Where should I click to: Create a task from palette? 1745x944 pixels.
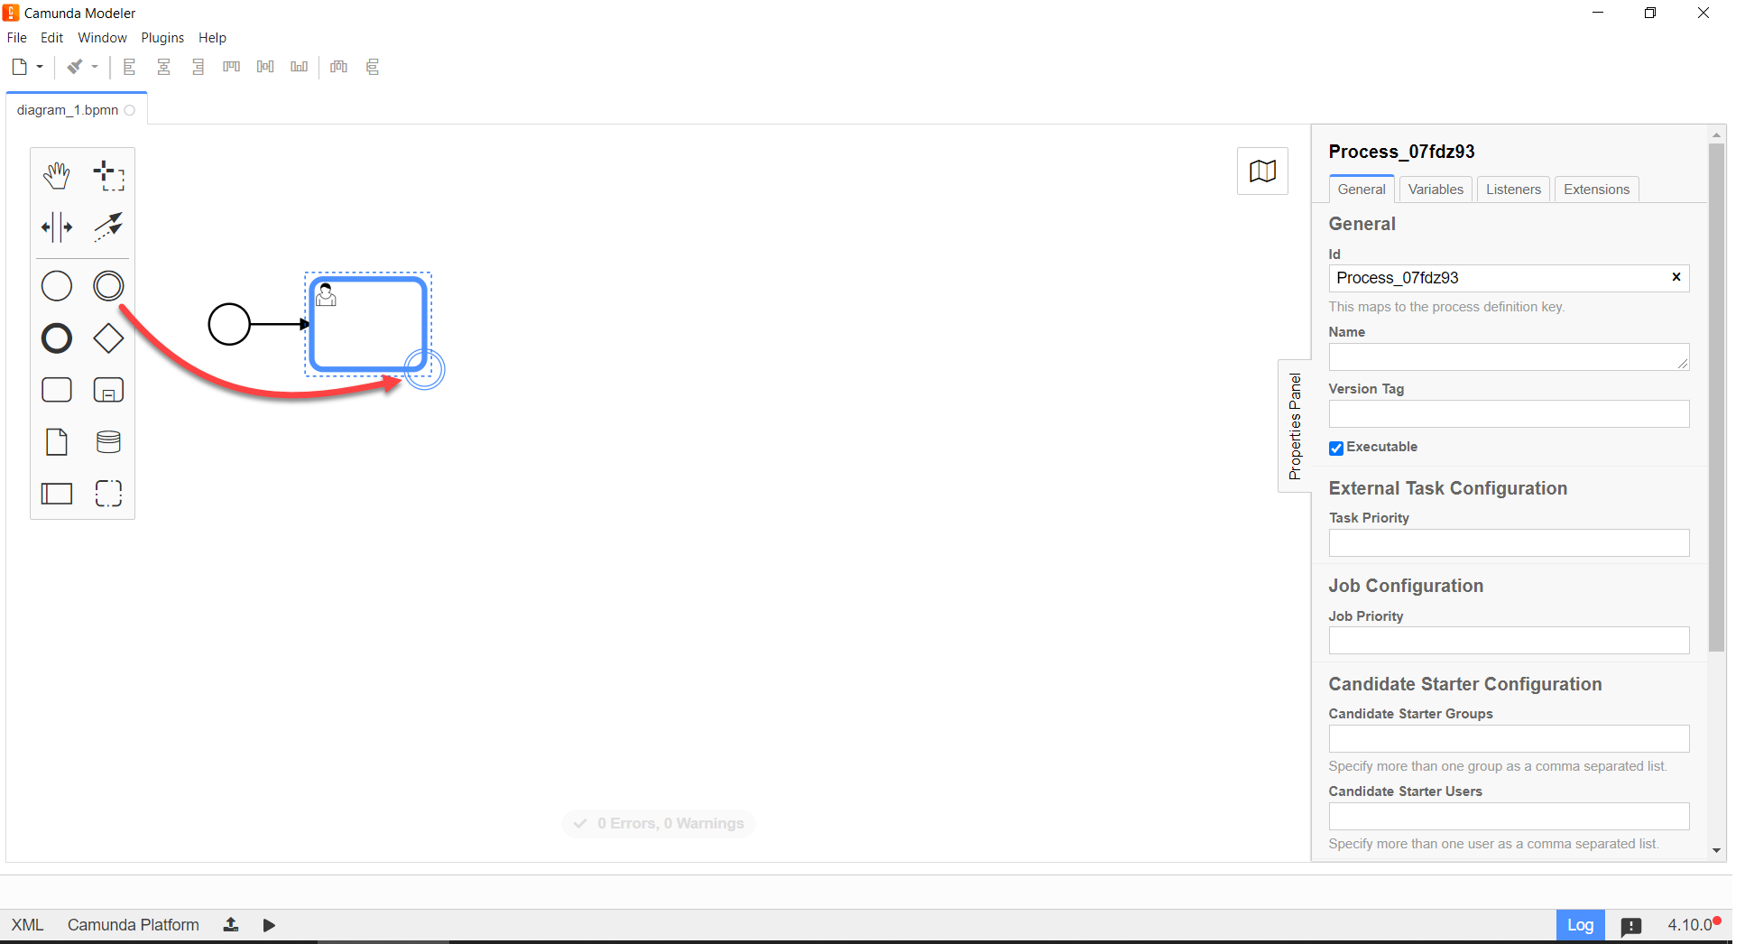(57, 390)
